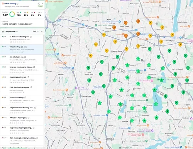This screenshot has height=149, width=193.
Task: Select A & J Reliable Inc. competitor
Action: (x=22, y=59)
